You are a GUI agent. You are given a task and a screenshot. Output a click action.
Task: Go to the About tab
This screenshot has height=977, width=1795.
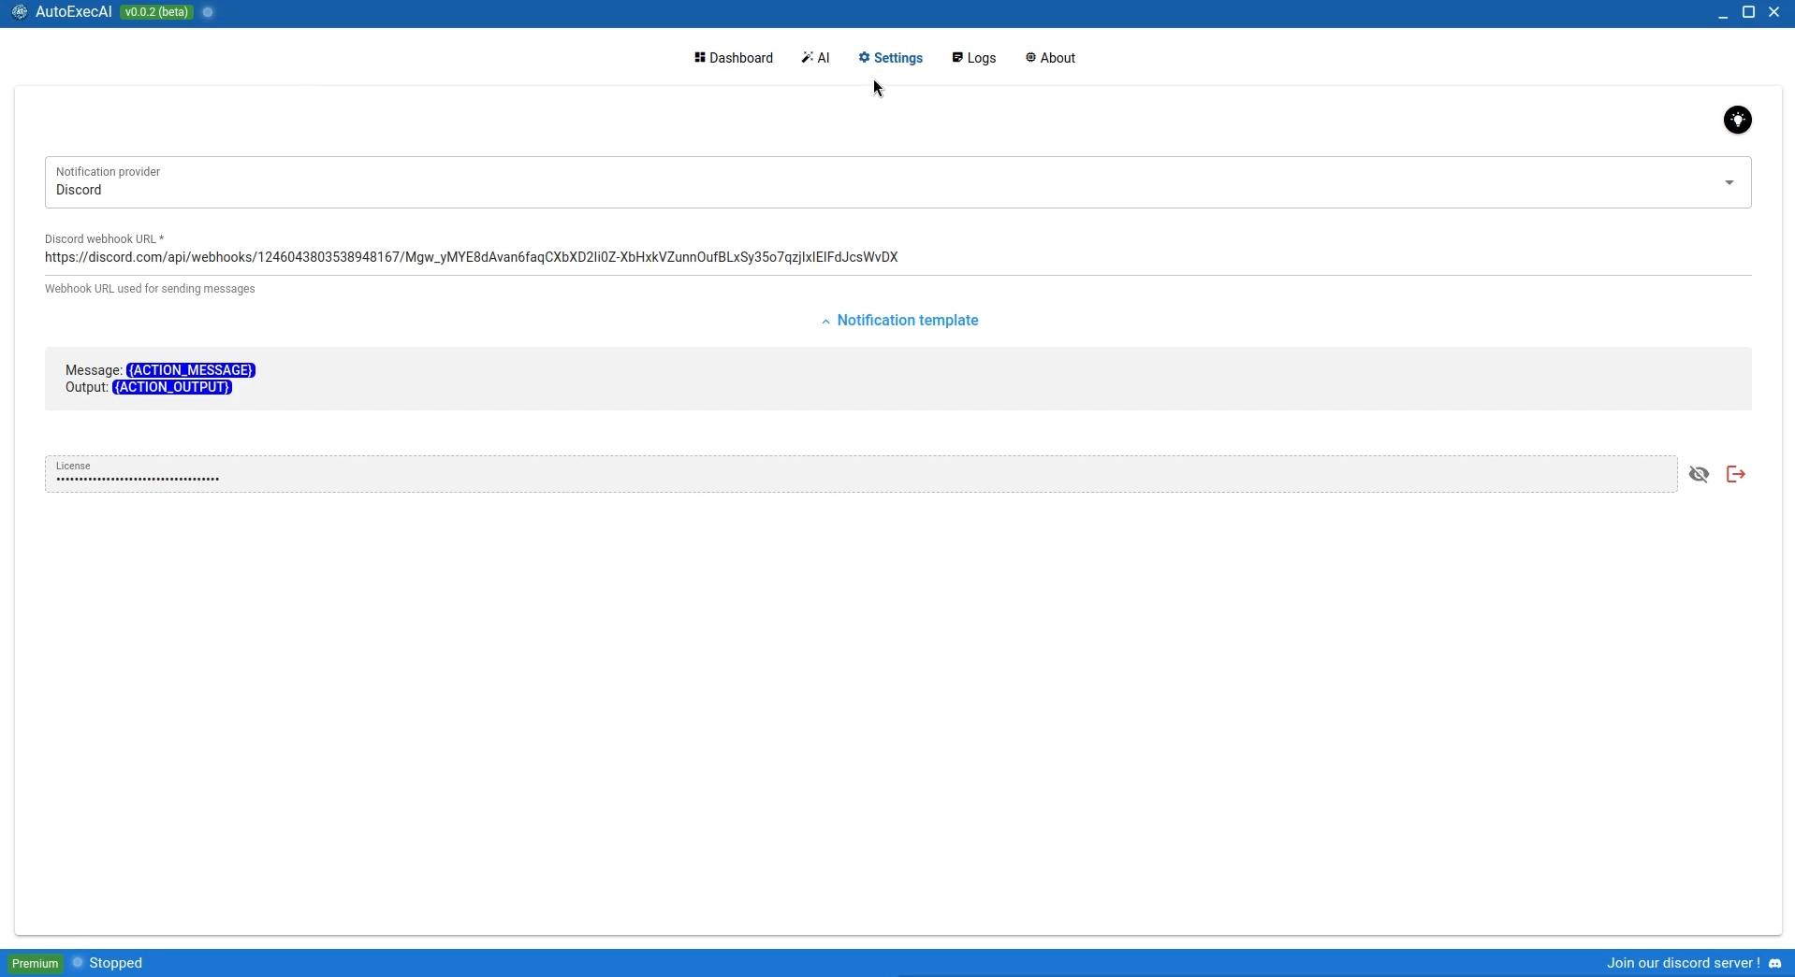pos(1050,58)
